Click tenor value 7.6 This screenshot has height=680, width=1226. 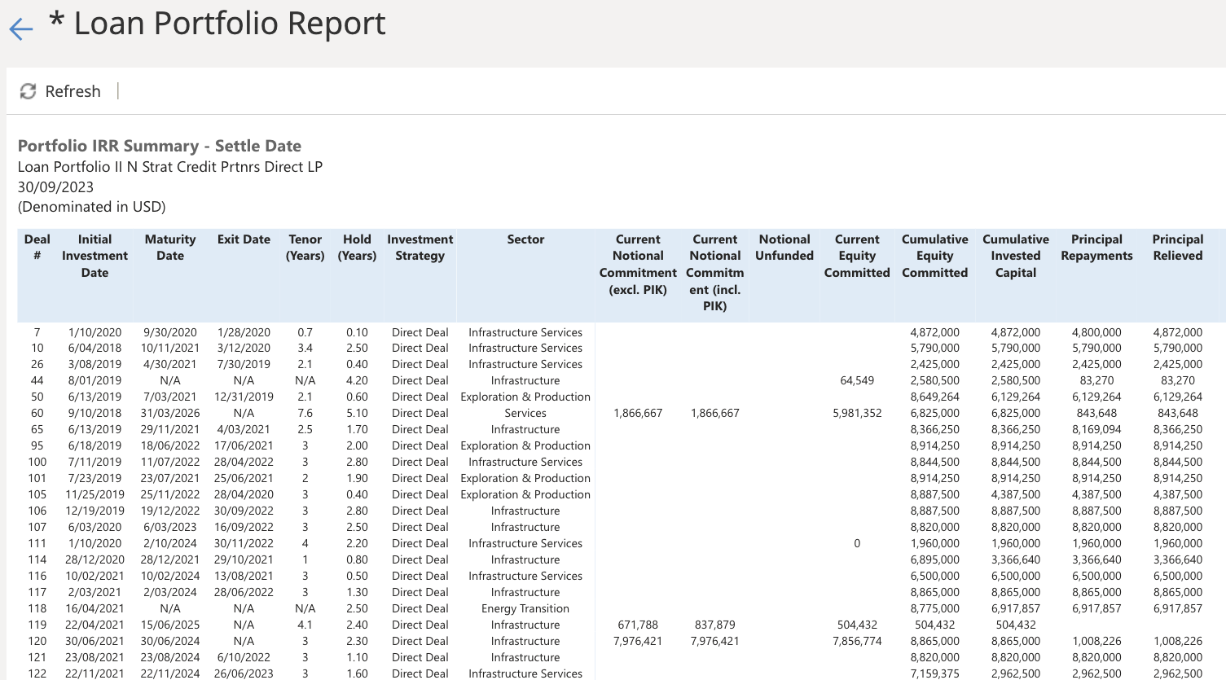click(x=305, y=413)
